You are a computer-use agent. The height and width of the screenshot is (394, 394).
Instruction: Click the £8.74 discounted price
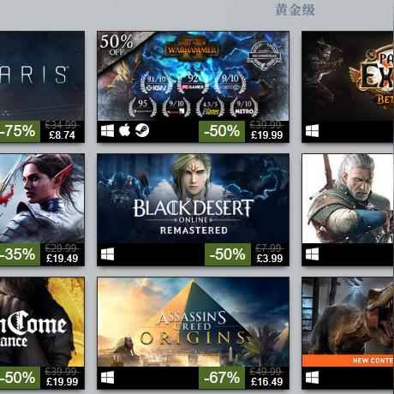pos(62,135)
